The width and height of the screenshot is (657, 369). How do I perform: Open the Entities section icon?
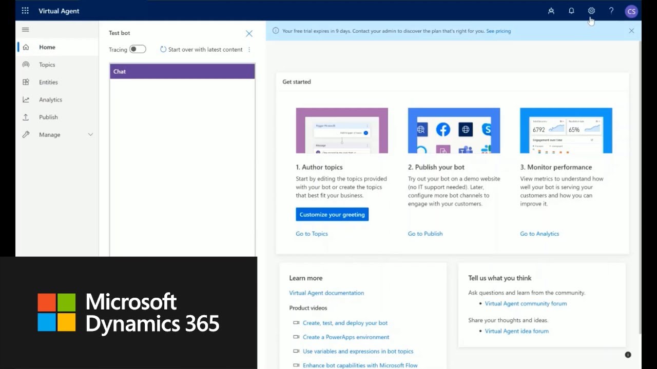click(x=26, y=82)
